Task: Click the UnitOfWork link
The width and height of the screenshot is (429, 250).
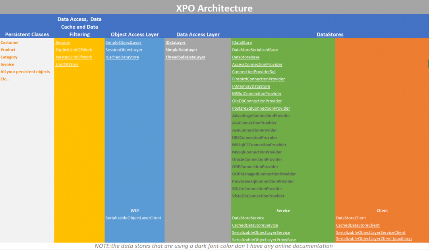Action: coord(66,64)
